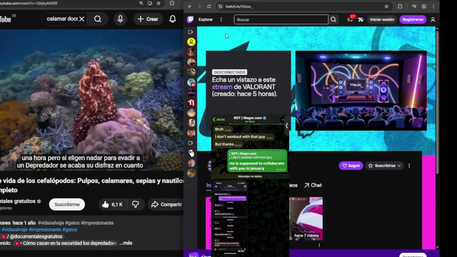Image resolution: width=457 pixels, height=257 pixels.
Task: Open the Chat pop-out tab
Action: (313, 185)
